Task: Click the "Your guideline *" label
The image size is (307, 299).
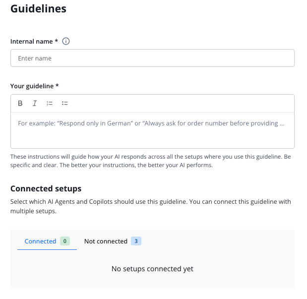Action: coord(35,86)
